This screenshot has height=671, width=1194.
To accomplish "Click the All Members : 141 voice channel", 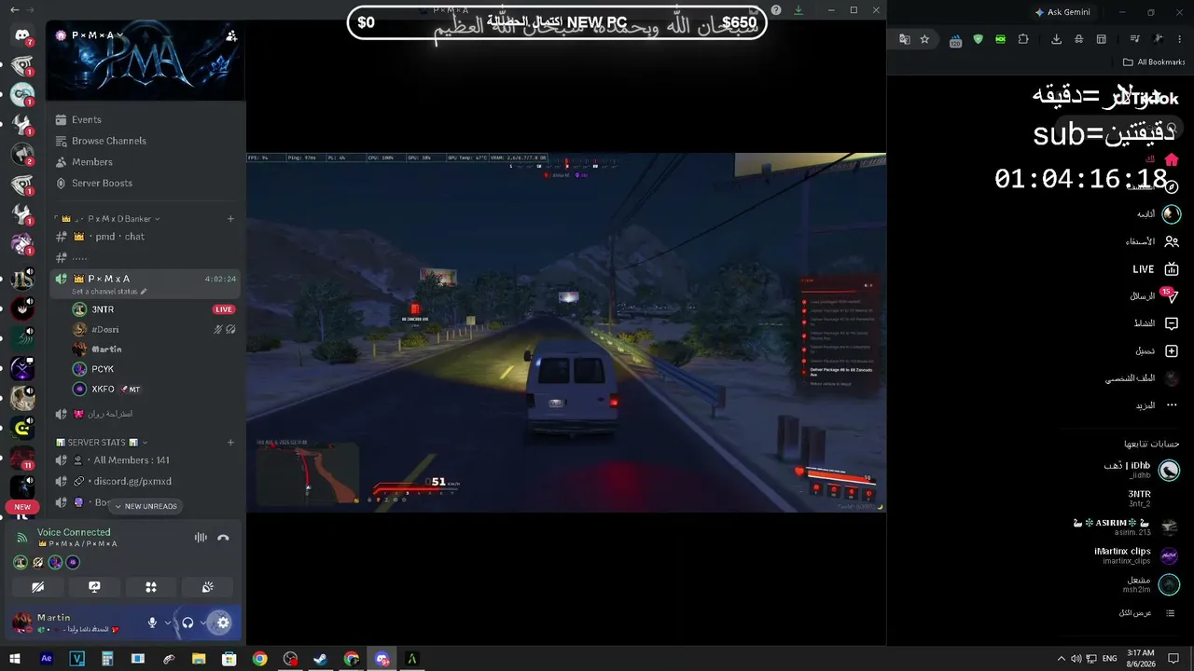I will pyautogui.click(x=145, y=460).
